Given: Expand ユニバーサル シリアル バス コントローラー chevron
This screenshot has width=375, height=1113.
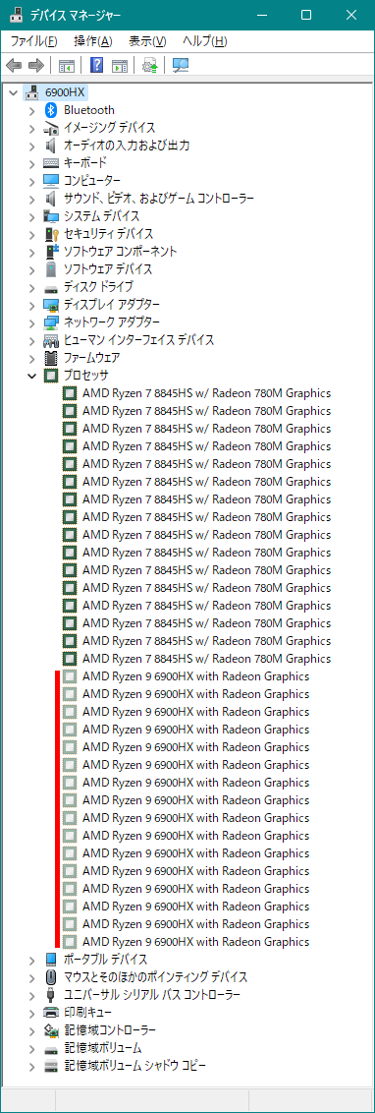Looking at the screenshot, I should [31, 995].
